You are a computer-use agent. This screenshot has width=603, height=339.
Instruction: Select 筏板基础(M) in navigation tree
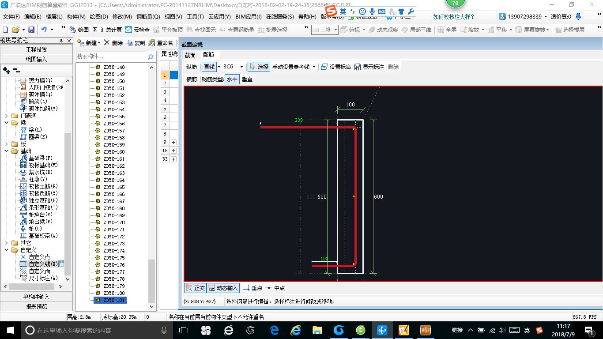pyautogui.click(x=39, y=165)
